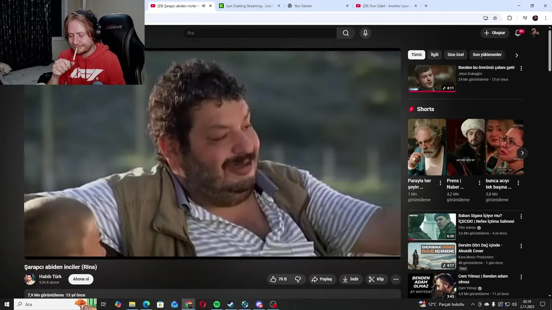This screenshot has width=552, height=310.
Task: Open YouTube notifications bell
Action: (x=518, y=33)
